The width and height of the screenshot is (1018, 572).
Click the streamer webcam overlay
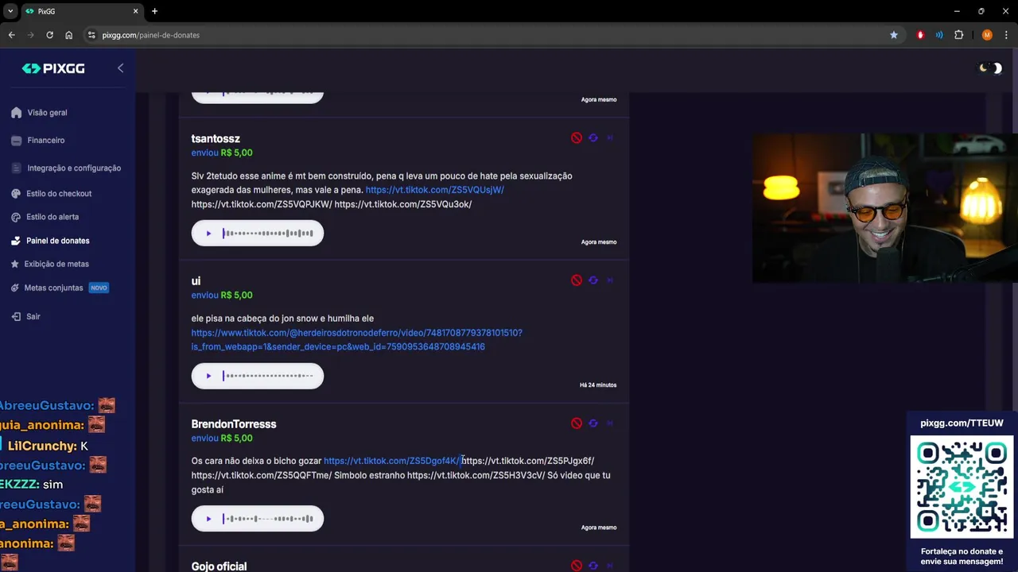[885, 208]
